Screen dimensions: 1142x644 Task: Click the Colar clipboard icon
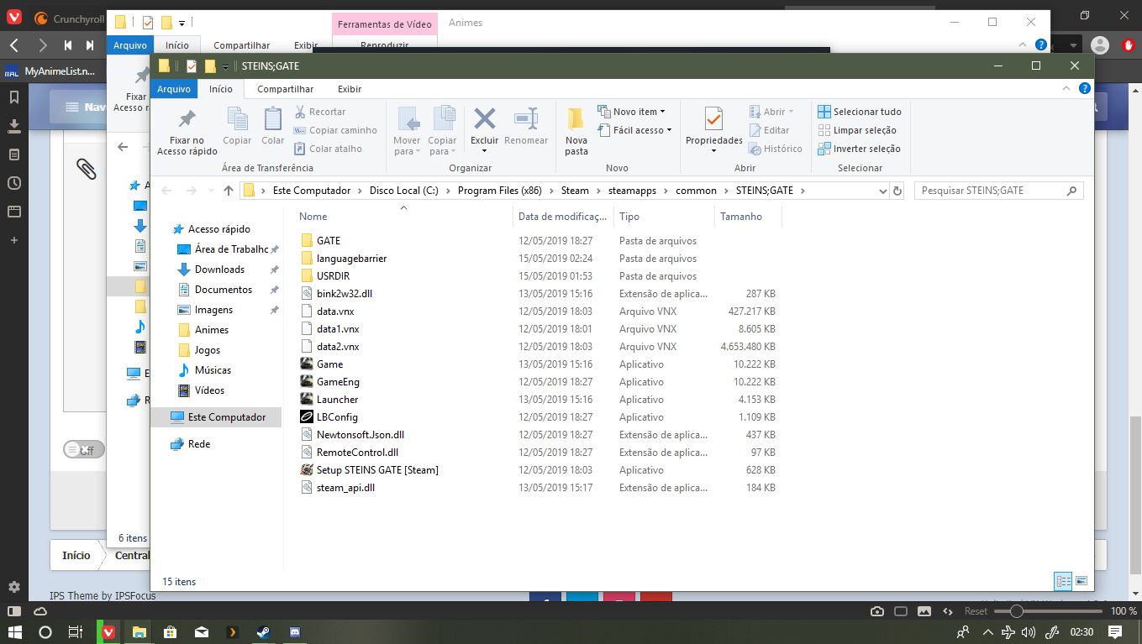coord(273,118)
